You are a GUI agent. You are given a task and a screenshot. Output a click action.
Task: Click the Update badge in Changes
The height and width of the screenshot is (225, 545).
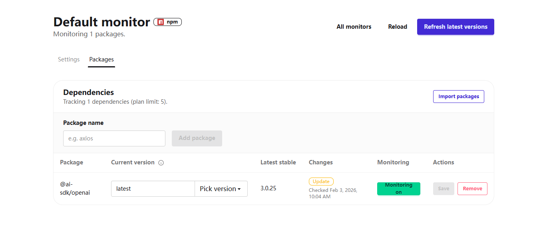coord(321,182)
